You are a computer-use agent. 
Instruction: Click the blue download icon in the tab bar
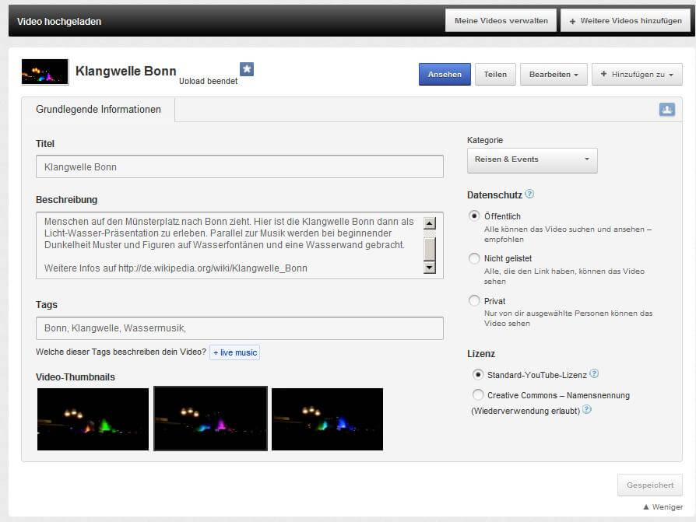coord(666,109)
